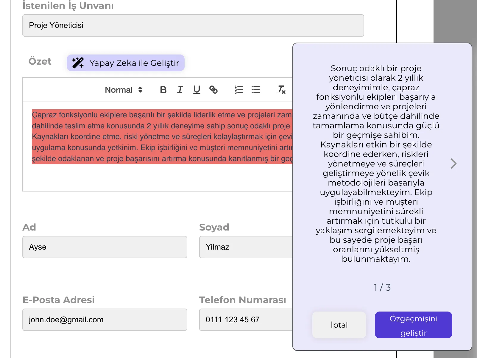This screenshot has height=358, width=477.
Task: Click the Soyad field containing Yilmaz
Action: [246, 247]
